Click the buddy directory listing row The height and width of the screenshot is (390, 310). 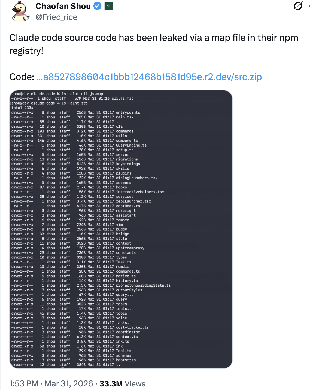pos(121,229)
